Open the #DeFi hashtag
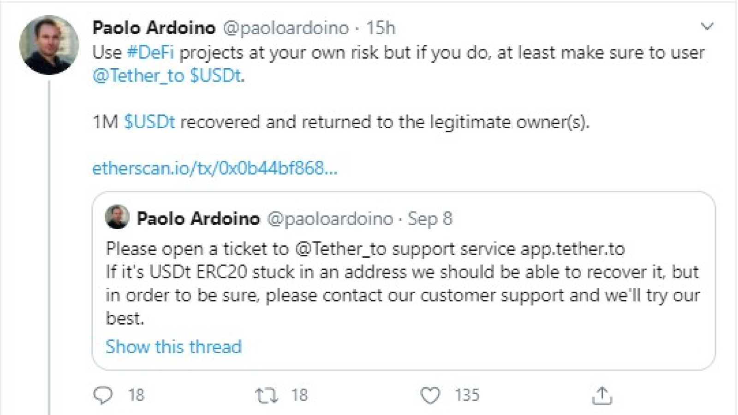738x415 pixels. click(150, 53)
